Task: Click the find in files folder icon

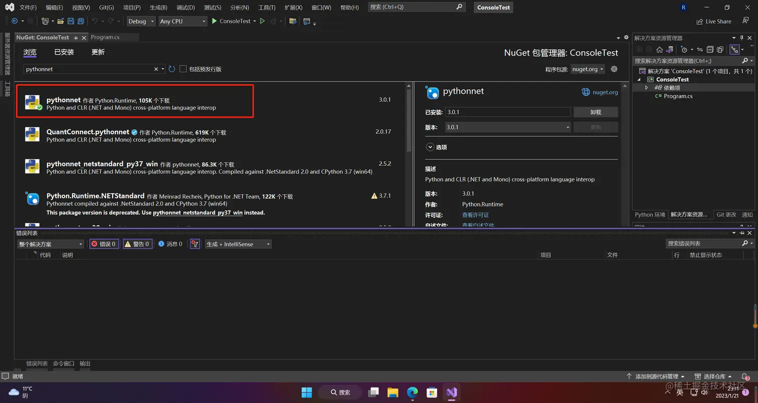Action: coord(293,21)
